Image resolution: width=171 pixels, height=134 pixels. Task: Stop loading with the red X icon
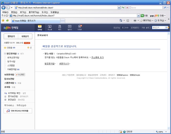pyautogui.click(x=127, y=8)
